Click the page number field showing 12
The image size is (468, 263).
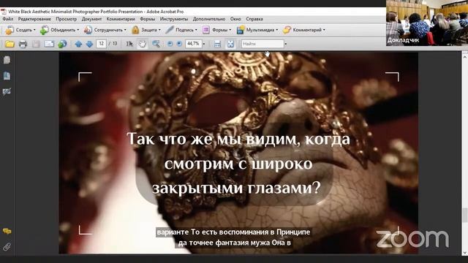click(x=101, y=44)
